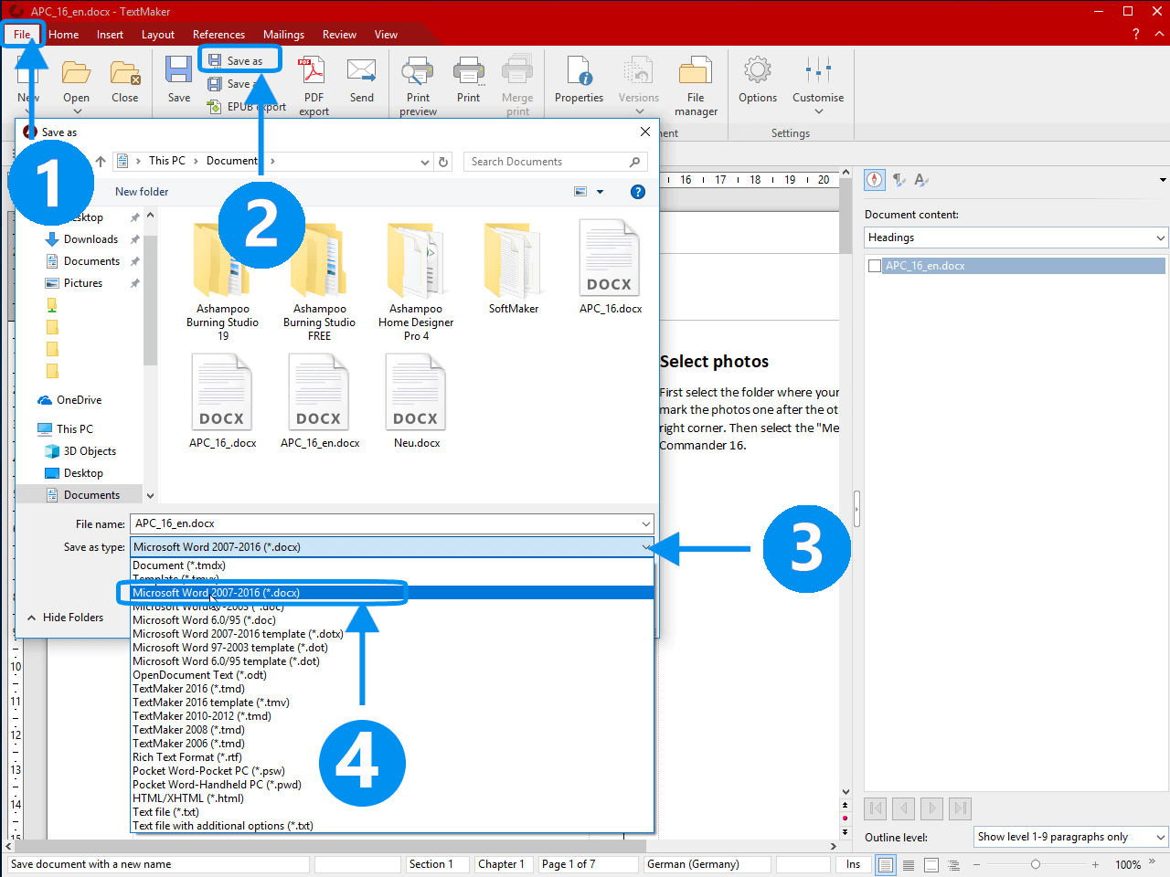Click the PDF export icon
The width and height of the screenshot is (1170, 877).
click(314, 71)
